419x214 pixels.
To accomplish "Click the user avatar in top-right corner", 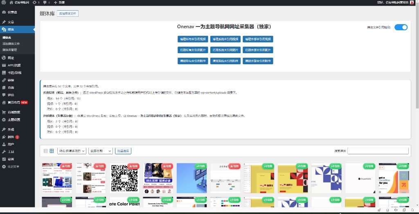I will tap(412, 2).
